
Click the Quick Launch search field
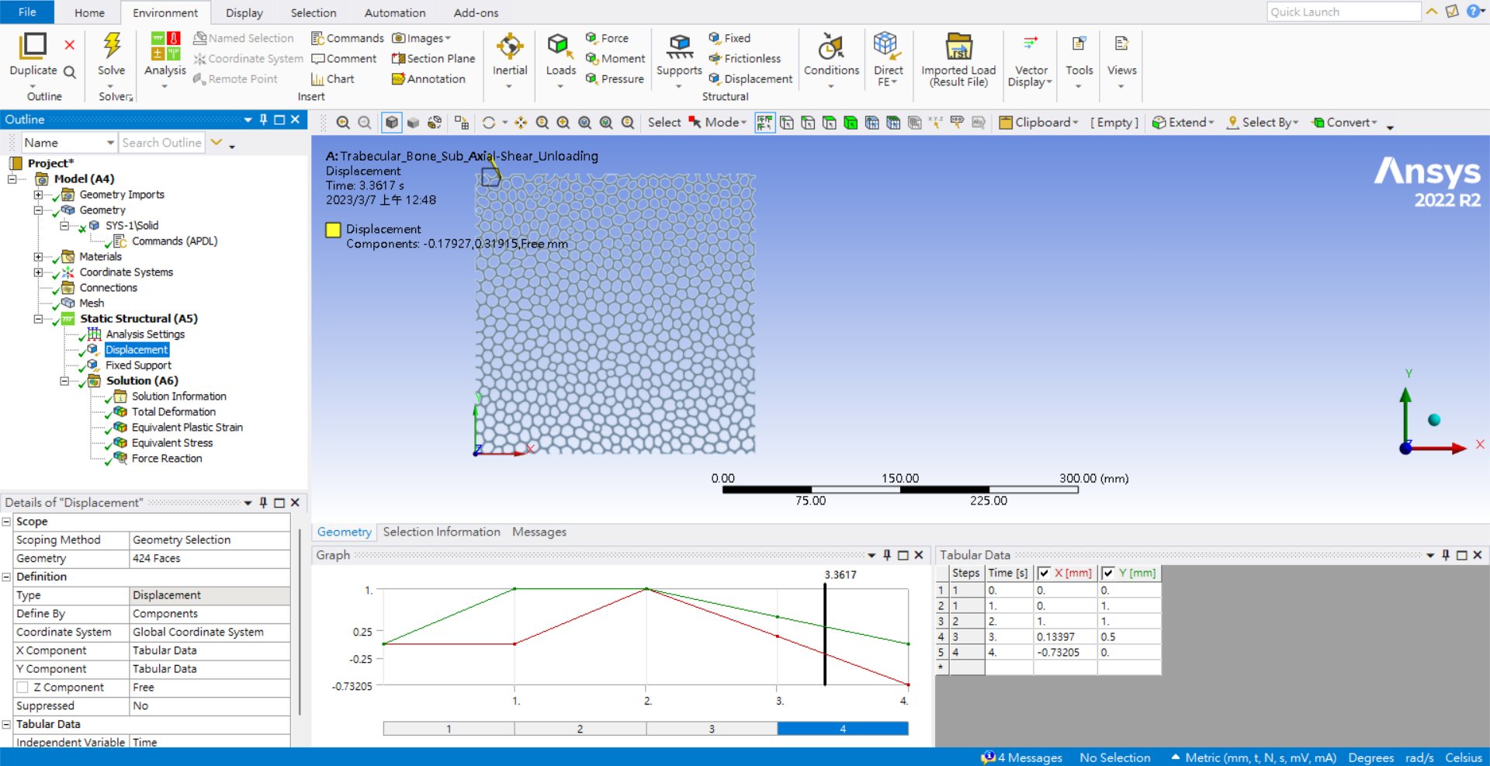(1343, 12)
